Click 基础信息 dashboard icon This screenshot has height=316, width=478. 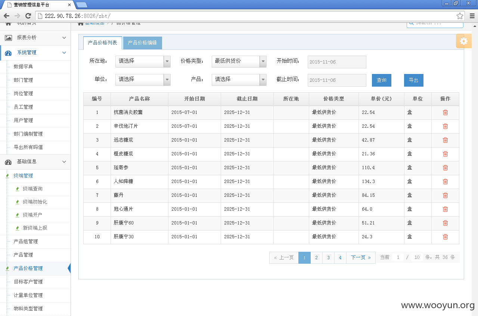click(x=8, y=162)
